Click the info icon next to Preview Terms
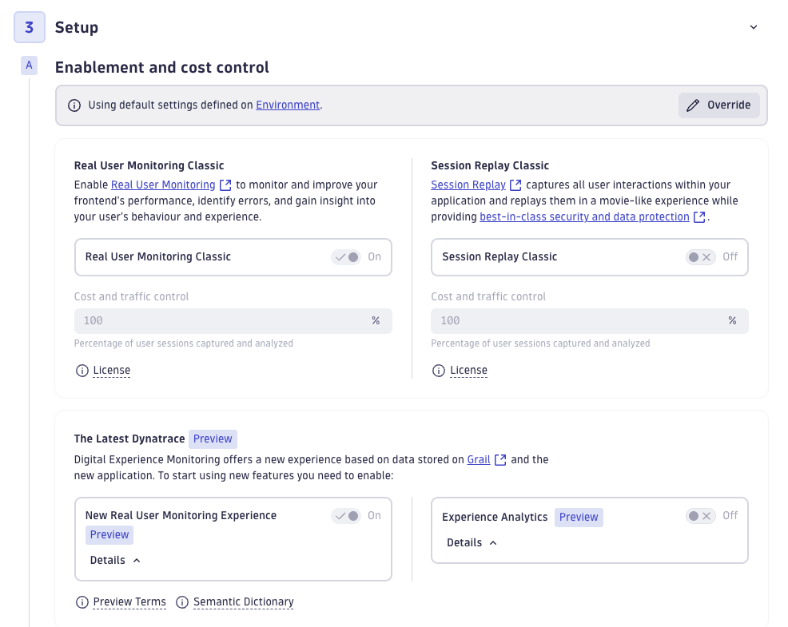 point(82,601)
